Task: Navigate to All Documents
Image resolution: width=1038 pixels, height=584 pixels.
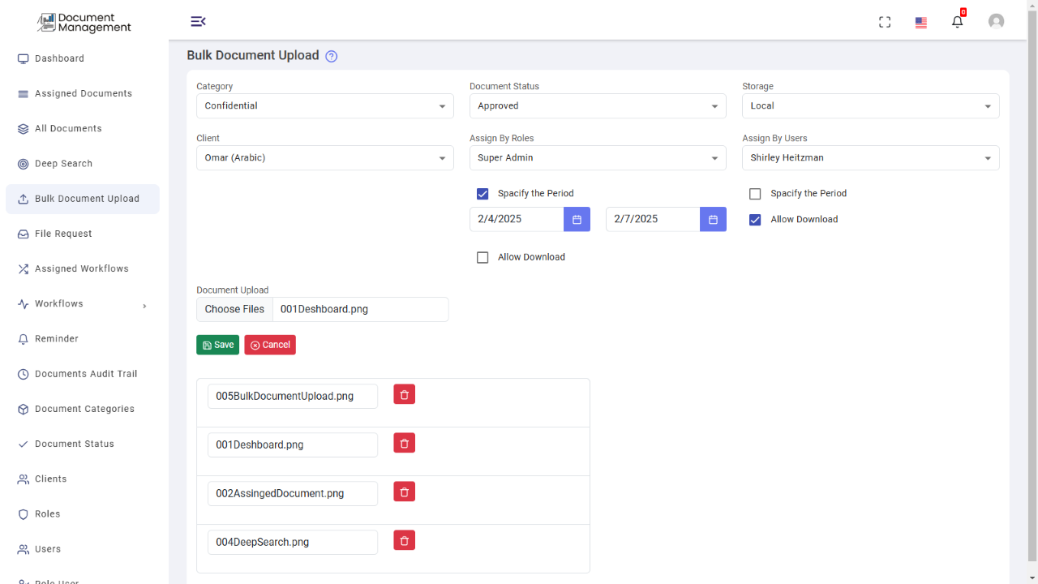Action: [68, 128]
